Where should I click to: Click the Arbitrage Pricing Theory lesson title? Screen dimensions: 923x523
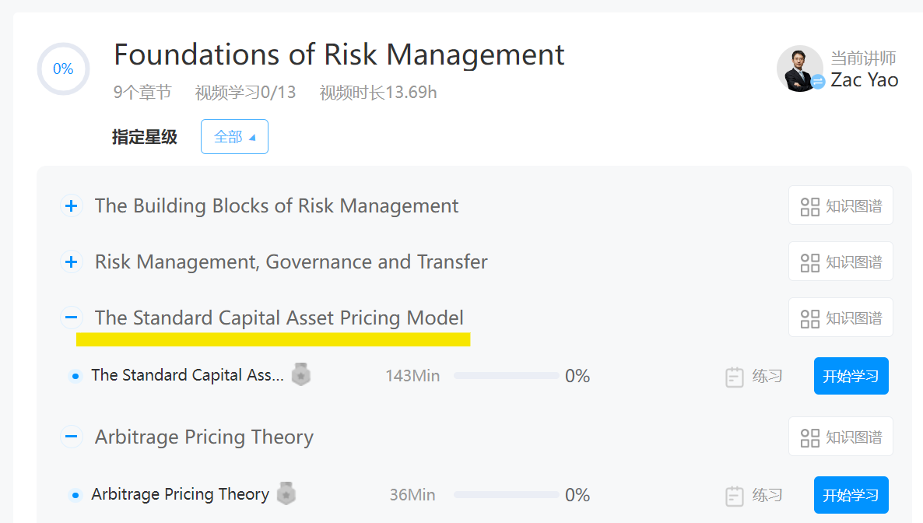point(180,494)
